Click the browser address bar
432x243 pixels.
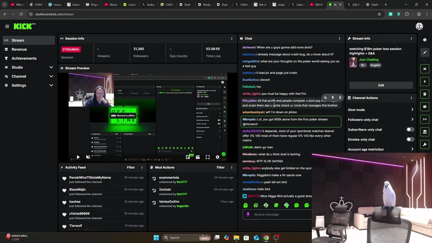tap(202, 14)
